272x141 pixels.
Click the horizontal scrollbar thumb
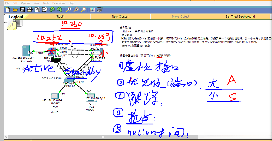[x=103, y=137]
